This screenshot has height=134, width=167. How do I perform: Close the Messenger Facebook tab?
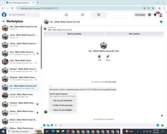(33, 3)
